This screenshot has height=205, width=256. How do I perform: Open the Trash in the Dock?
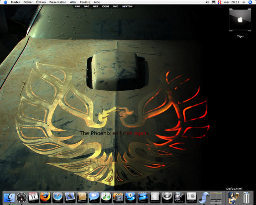tap(246, 197)
